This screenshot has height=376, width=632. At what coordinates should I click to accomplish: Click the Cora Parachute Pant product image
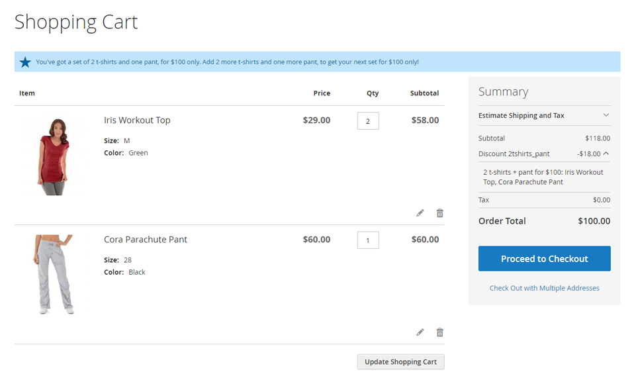click(x=54, y=275)
